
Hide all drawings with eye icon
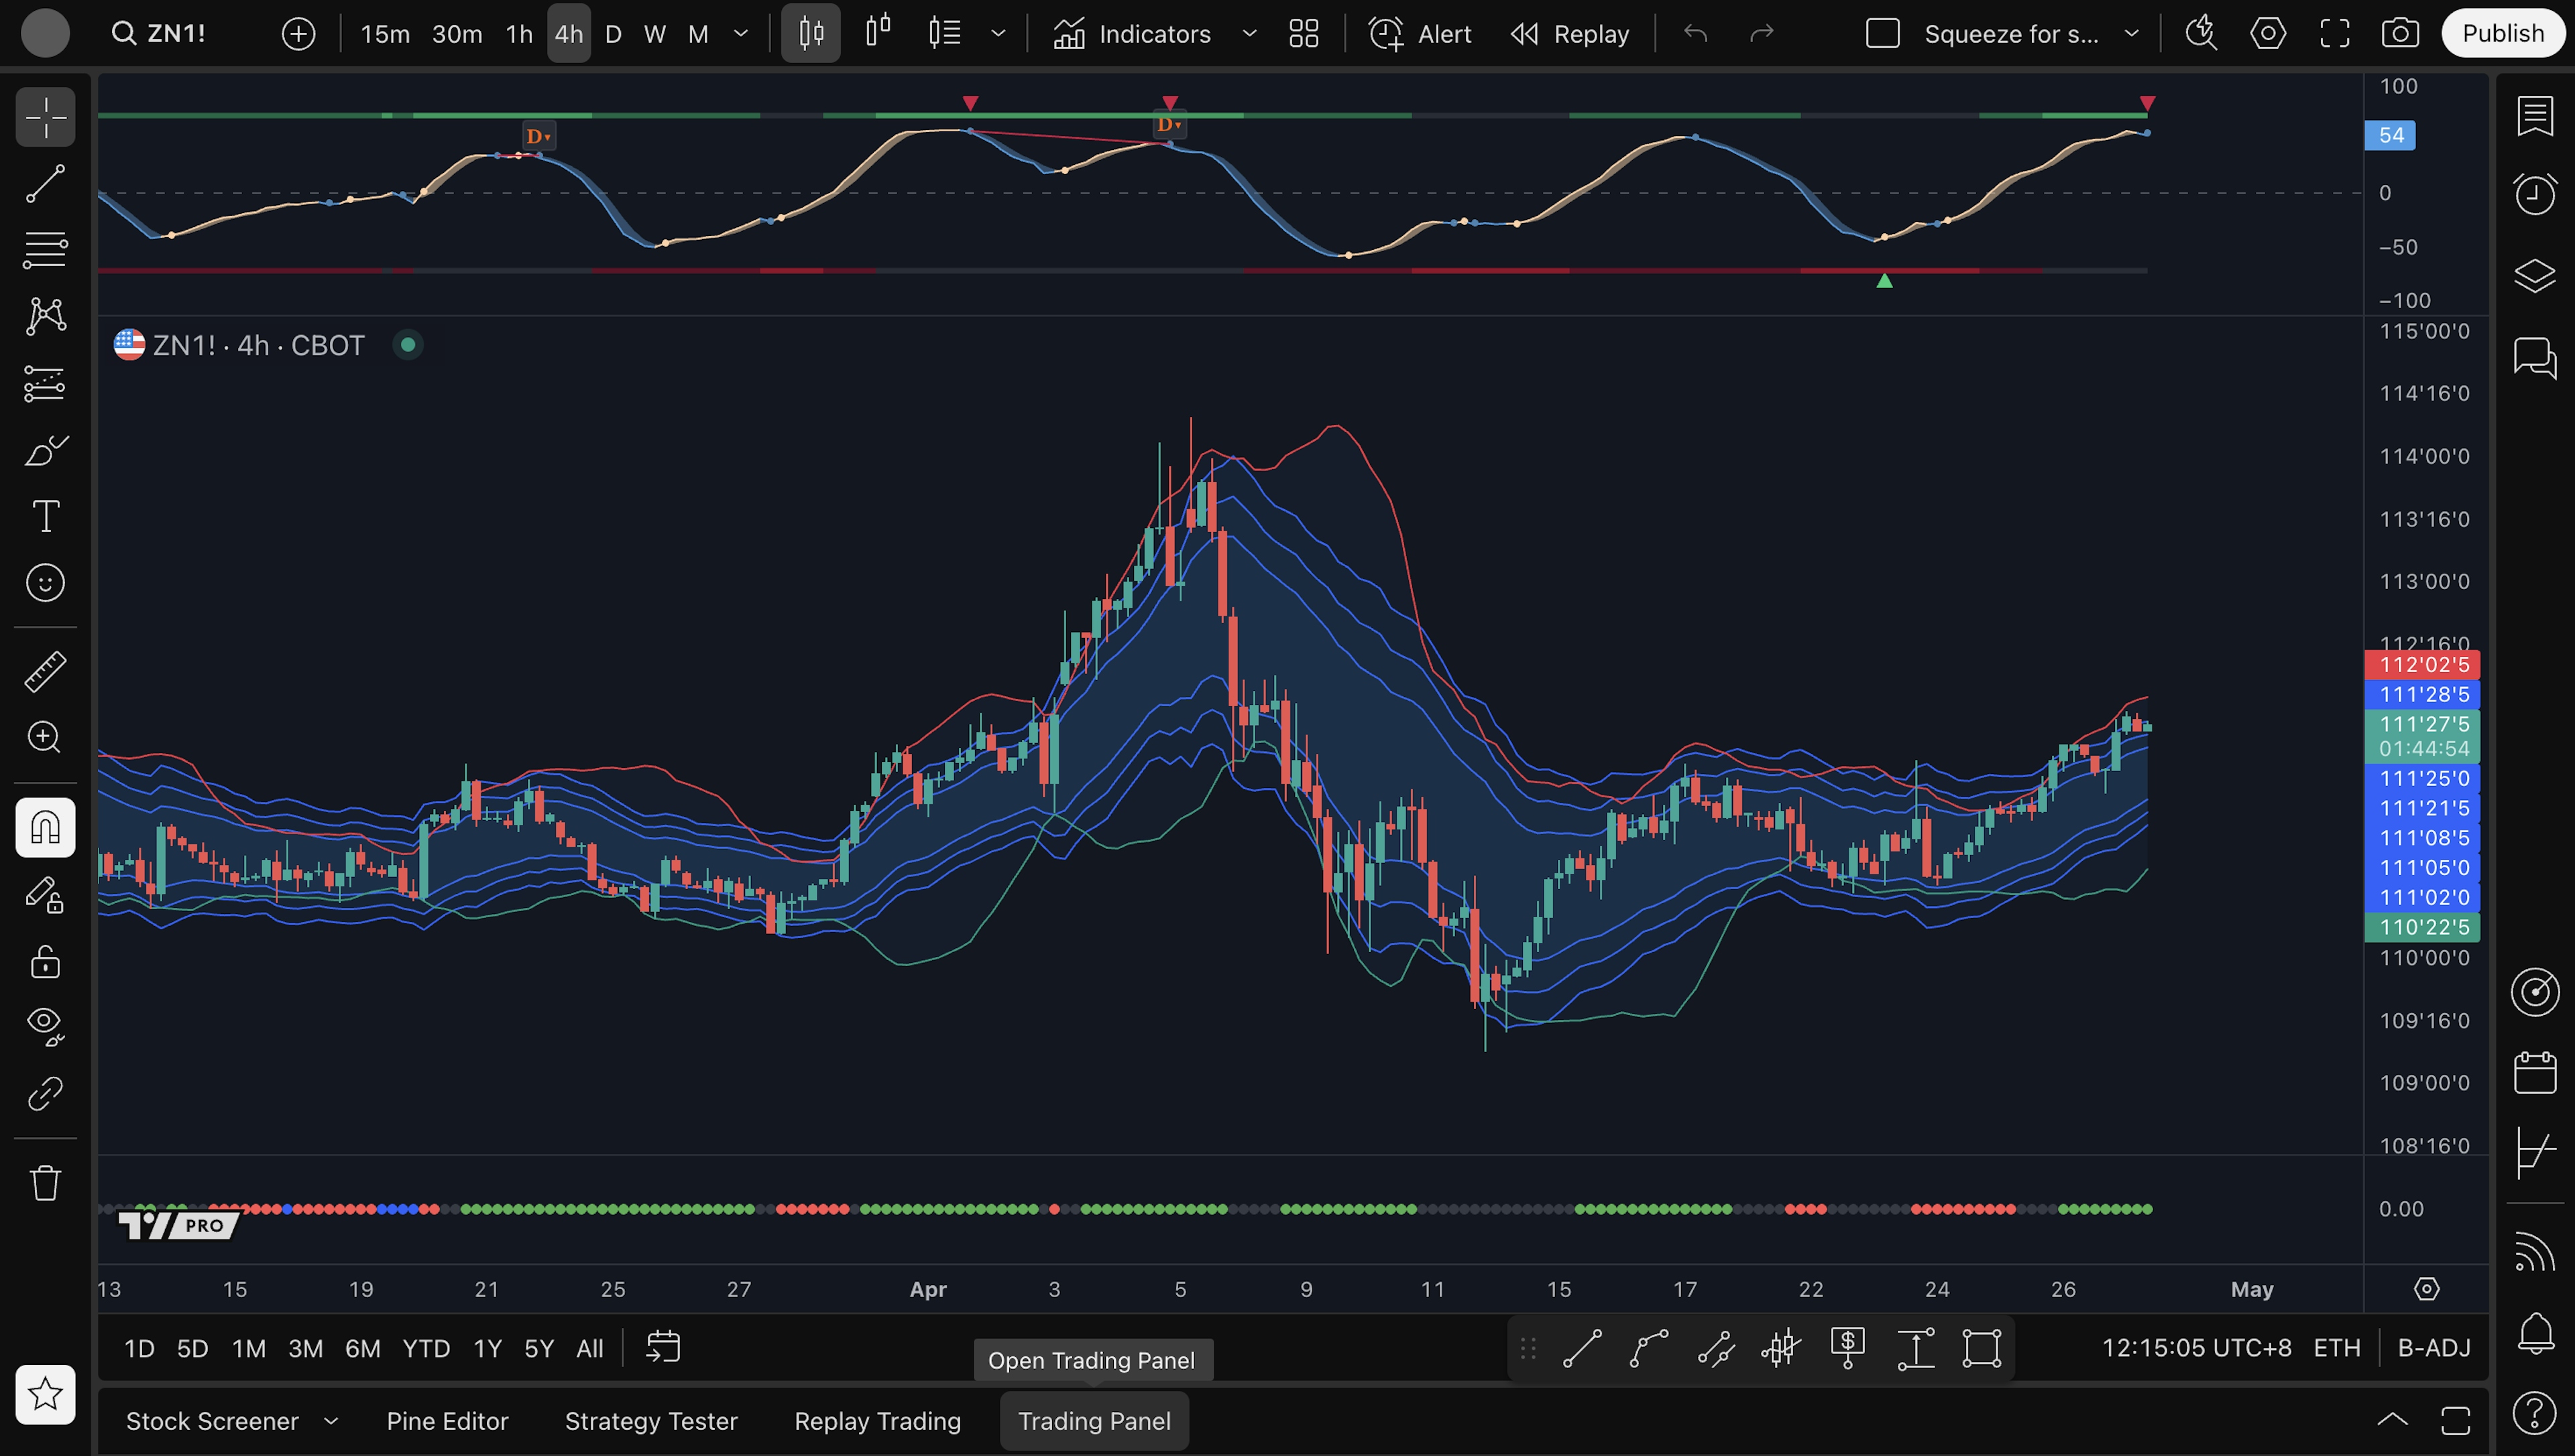coord(45,1027)
